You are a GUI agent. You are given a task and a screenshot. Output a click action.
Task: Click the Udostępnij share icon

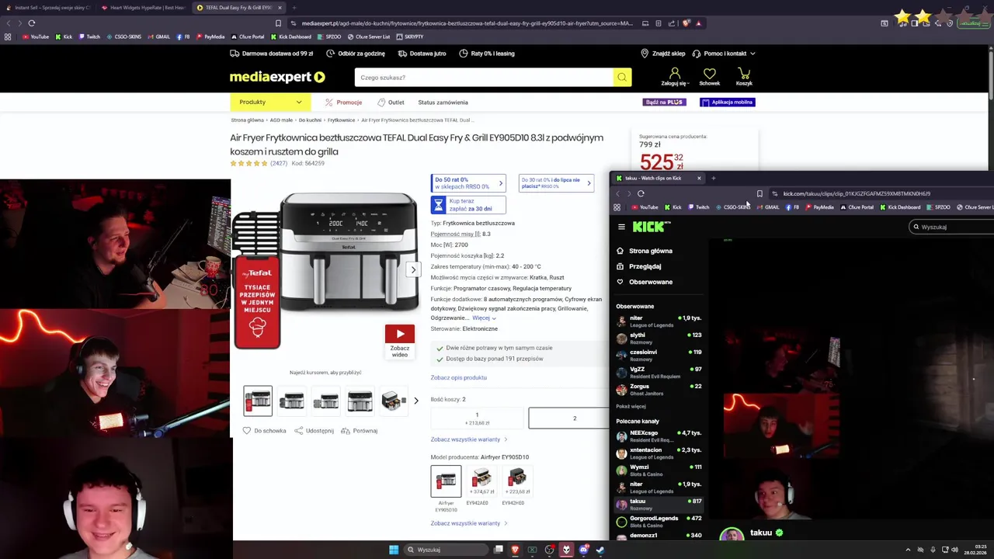click(314, 431)
